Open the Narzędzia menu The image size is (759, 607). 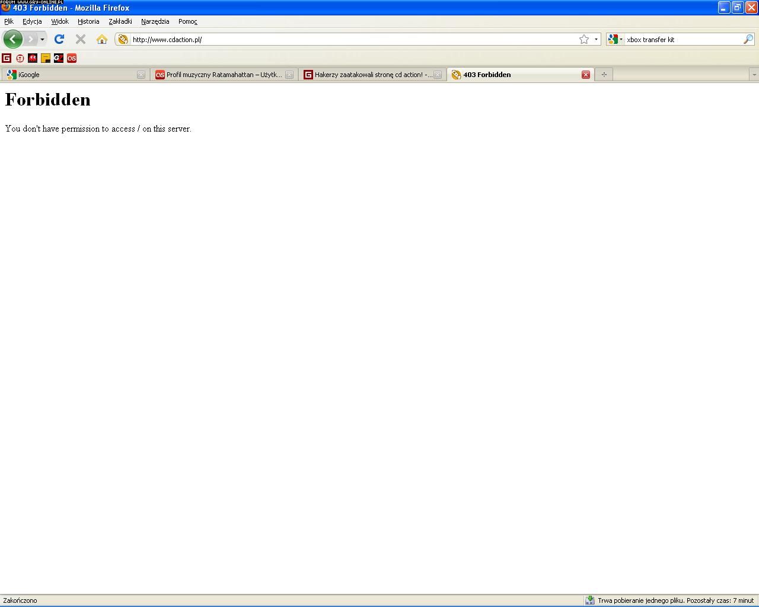[155, 21]
